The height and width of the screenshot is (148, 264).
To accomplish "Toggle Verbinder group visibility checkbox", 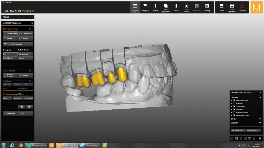I will 234,109.
